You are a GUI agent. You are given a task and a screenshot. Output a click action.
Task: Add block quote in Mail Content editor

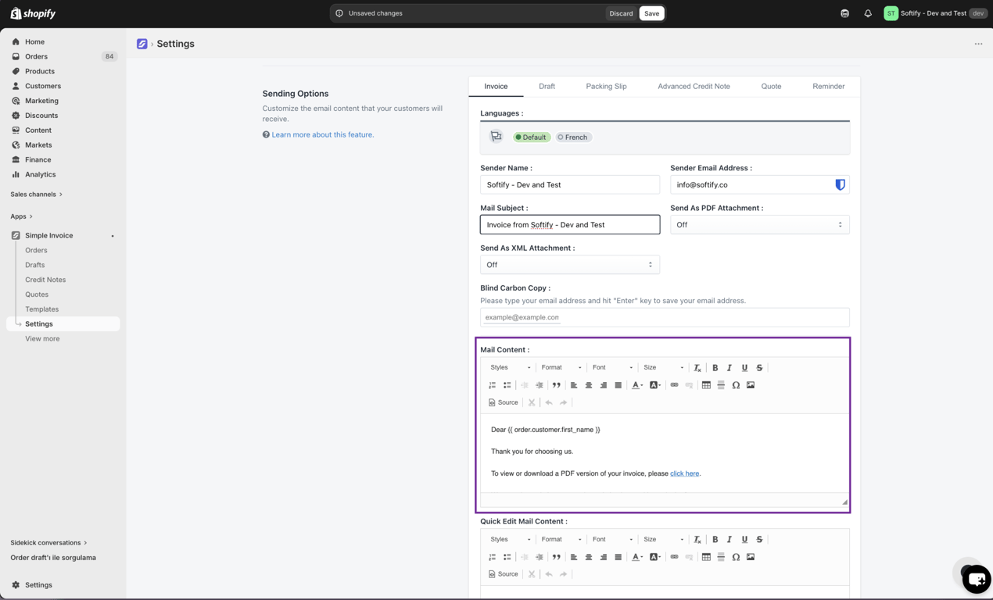pyautogui.click(x=557, y=385)
